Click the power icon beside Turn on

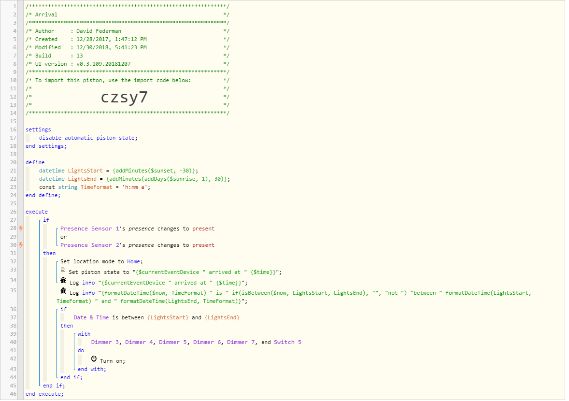coord(94,359)
